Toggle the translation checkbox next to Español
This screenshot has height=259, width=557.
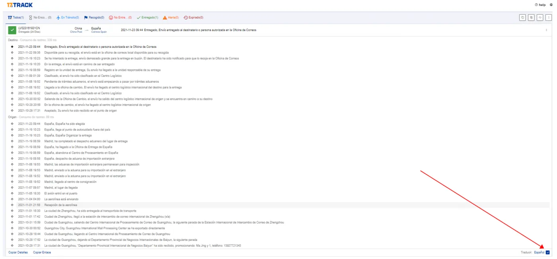pyautogui.click(x=548, y=253)
